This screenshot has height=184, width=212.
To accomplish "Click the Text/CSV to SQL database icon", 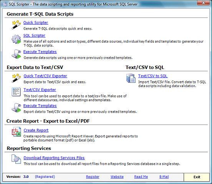I will (x=131, y=78).
